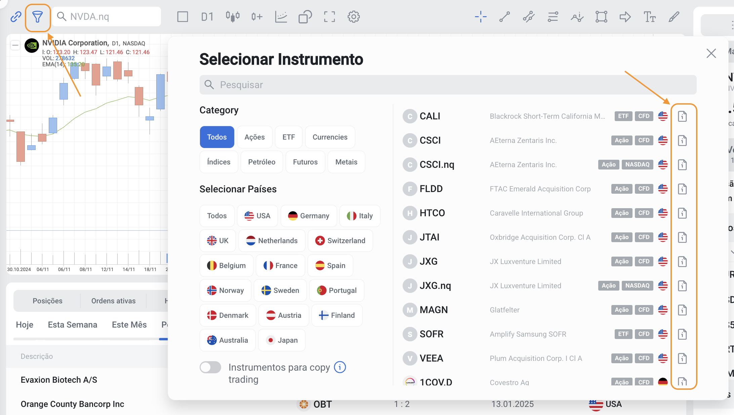Click the filter funnel icon

[38, 17]
